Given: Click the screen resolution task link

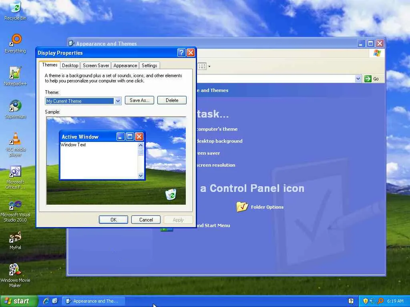Looking at the screenshot, I should tap(216, 165).
